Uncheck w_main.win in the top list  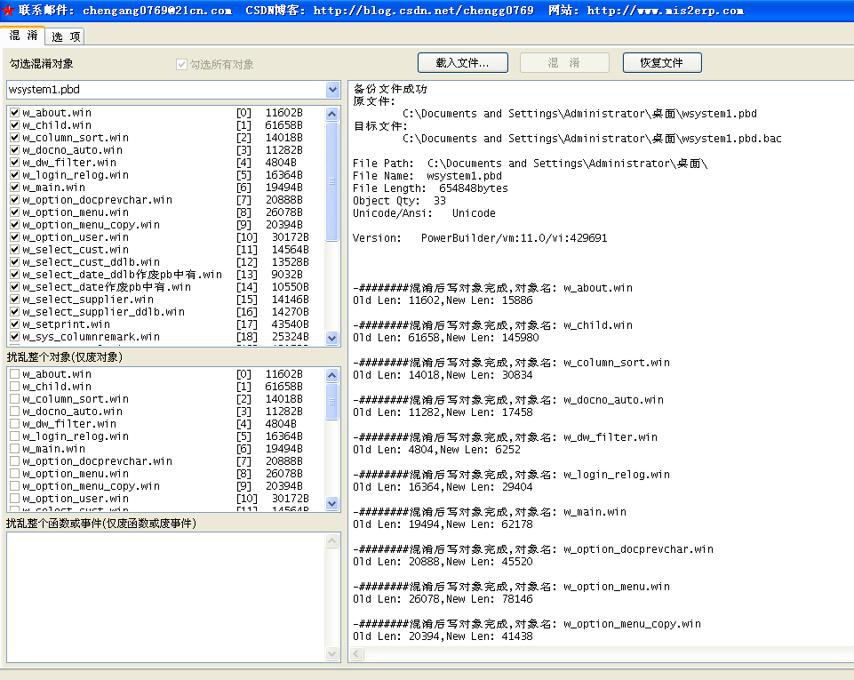(x=15, y=188)
